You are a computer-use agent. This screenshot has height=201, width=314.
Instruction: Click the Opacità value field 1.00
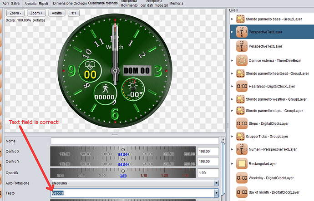coord(208,173)
